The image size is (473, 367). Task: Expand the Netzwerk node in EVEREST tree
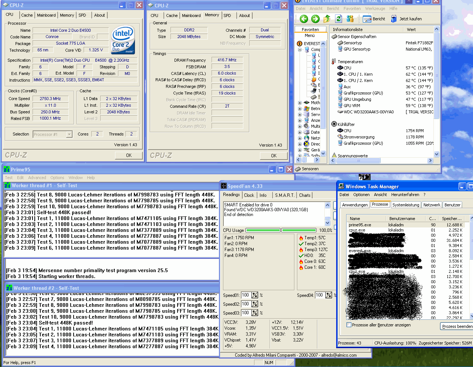[x=300, y=138]
